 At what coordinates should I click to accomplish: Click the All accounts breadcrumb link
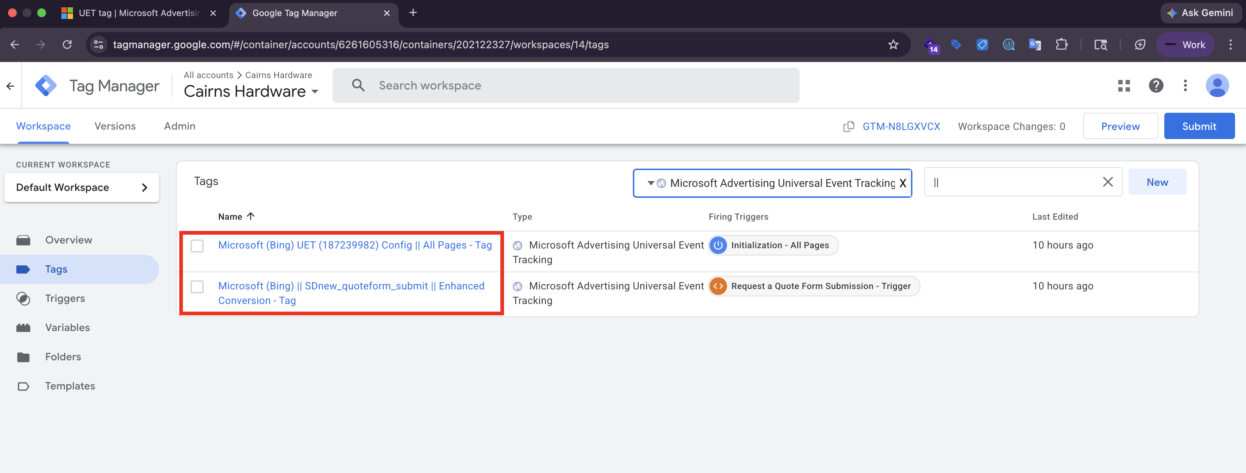click(208, 75)
